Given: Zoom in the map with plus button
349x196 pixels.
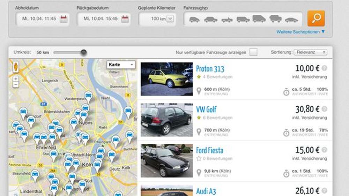Looking at the screenshot, I should pyautogui.click(x=16, y=79).
